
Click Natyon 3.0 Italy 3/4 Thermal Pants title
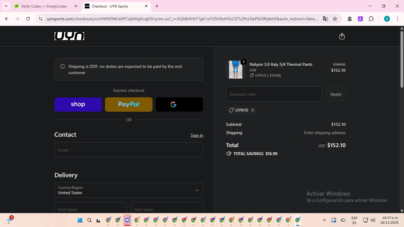281,64
